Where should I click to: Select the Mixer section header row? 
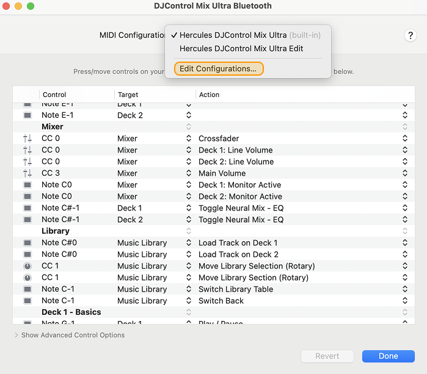[x=214, y=127]
